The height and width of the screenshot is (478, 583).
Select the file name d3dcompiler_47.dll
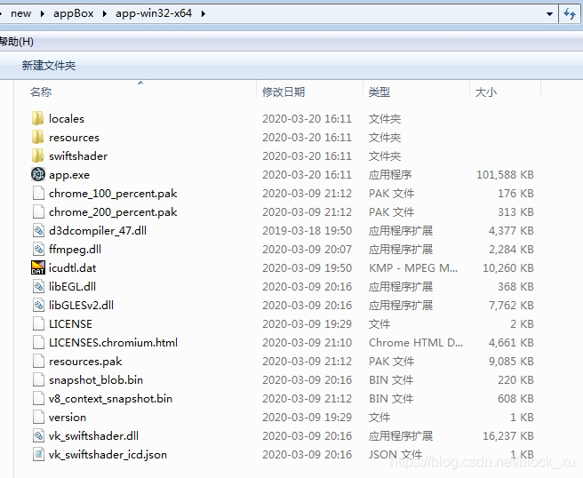[x=98, y=230]
